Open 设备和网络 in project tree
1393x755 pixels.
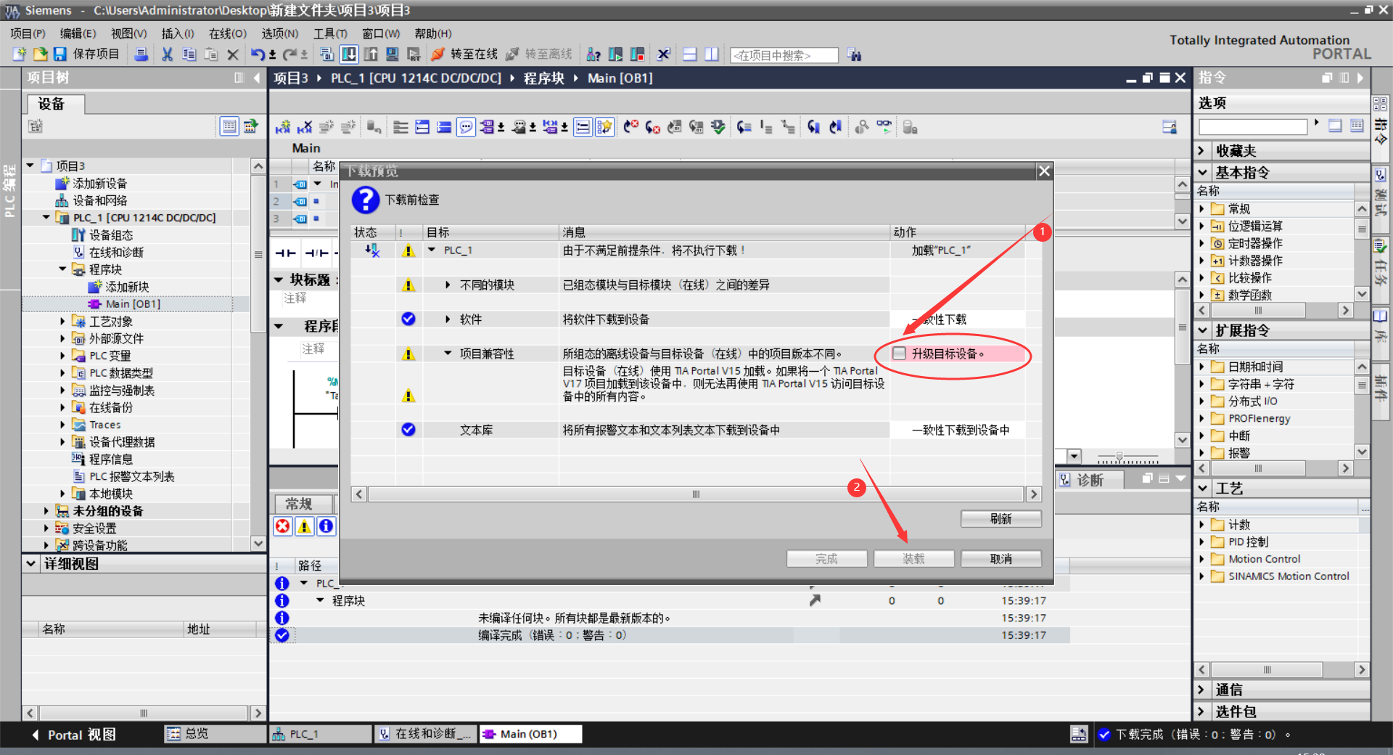tap(99, 200)
